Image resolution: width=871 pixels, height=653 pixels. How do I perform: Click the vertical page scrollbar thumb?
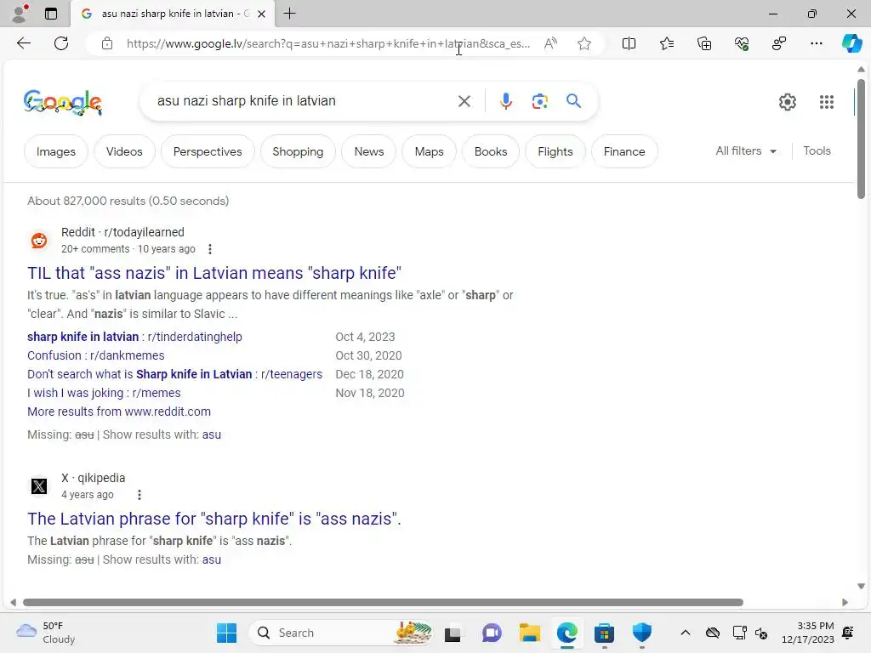[861, 139]
